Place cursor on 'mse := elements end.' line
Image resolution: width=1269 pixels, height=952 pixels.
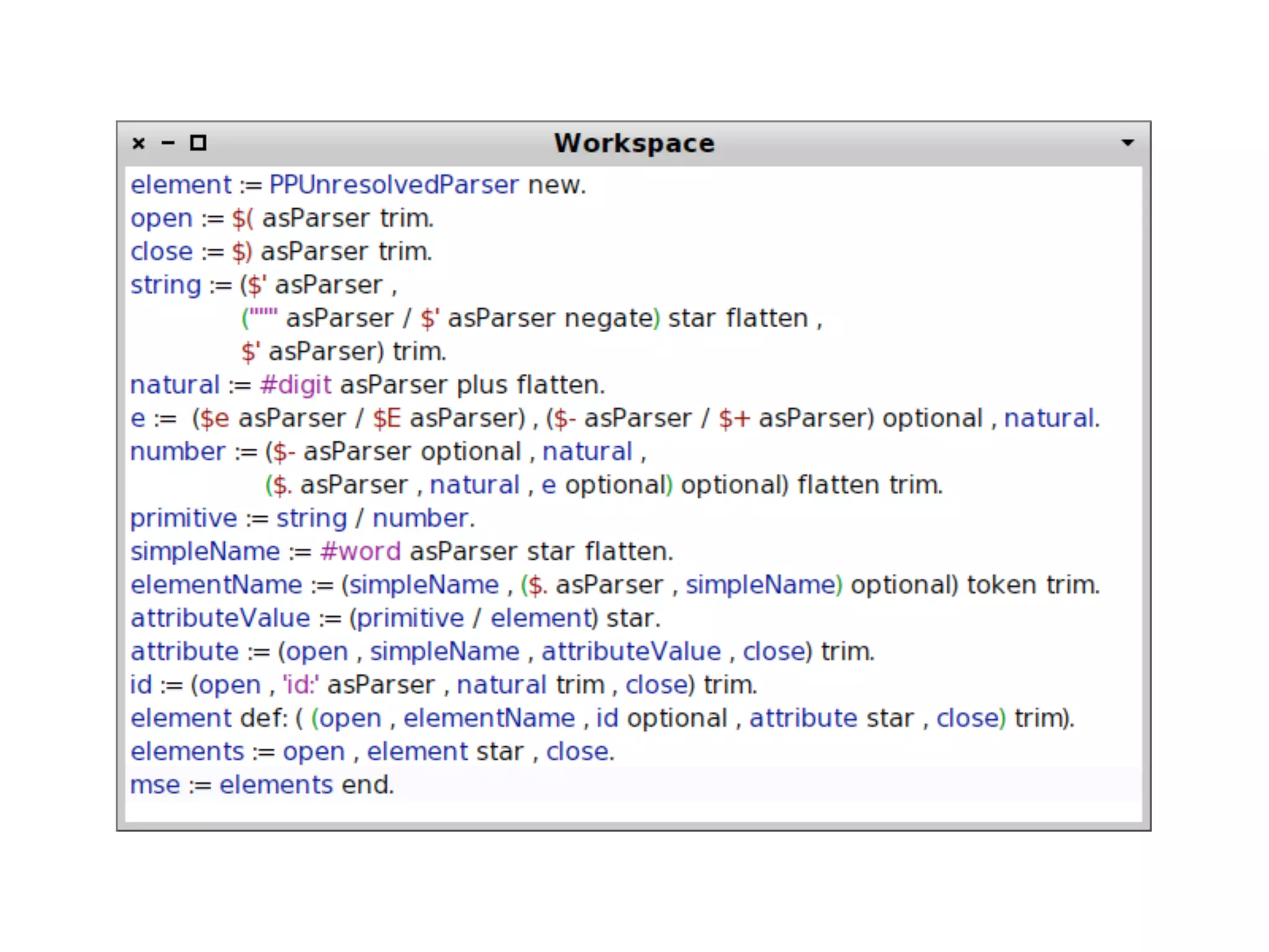(261, 785)
